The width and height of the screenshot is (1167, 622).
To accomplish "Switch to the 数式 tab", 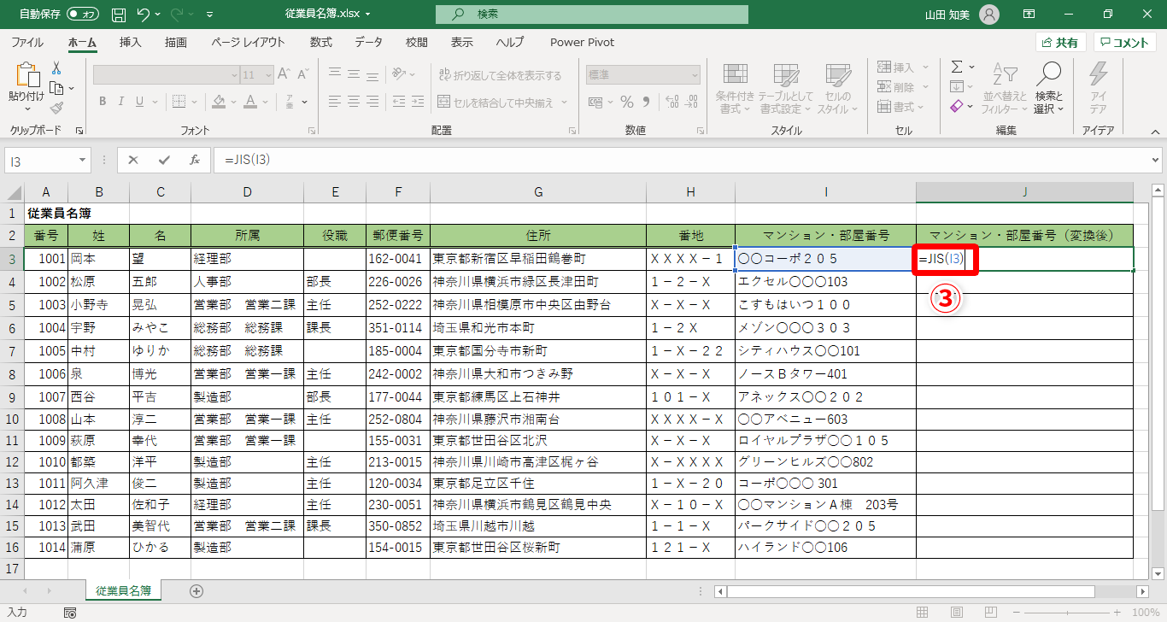I will (321, 42).
